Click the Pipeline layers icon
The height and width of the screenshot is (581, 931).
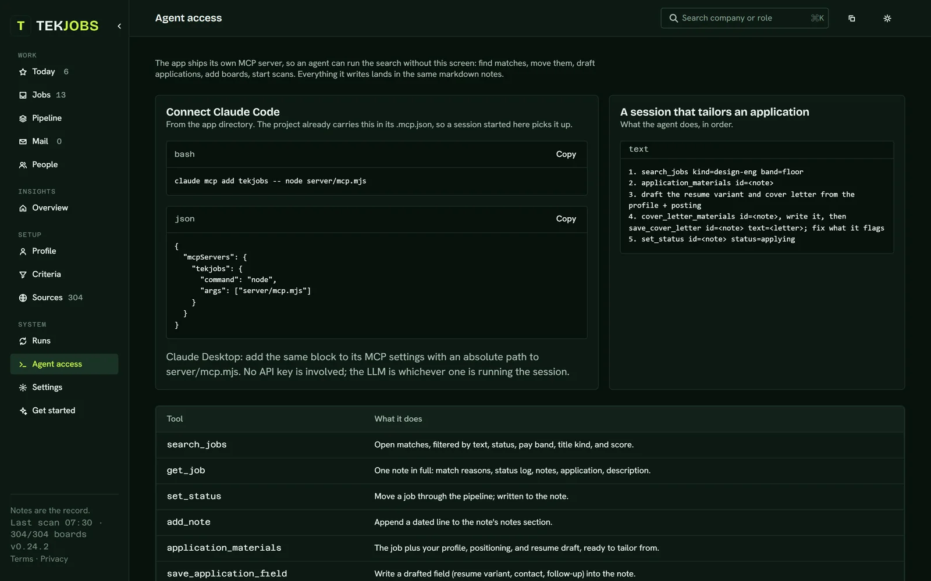click(x=23, y=119)
